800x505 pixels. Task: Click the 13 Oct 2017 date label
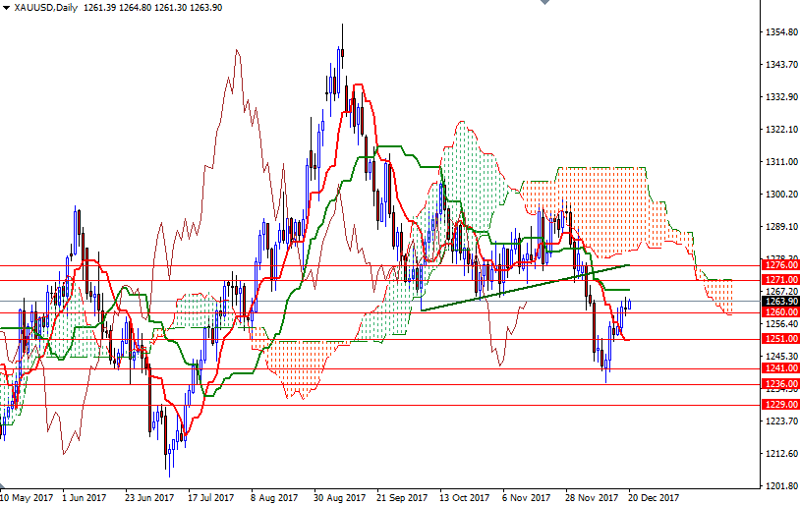click(463, 497)
